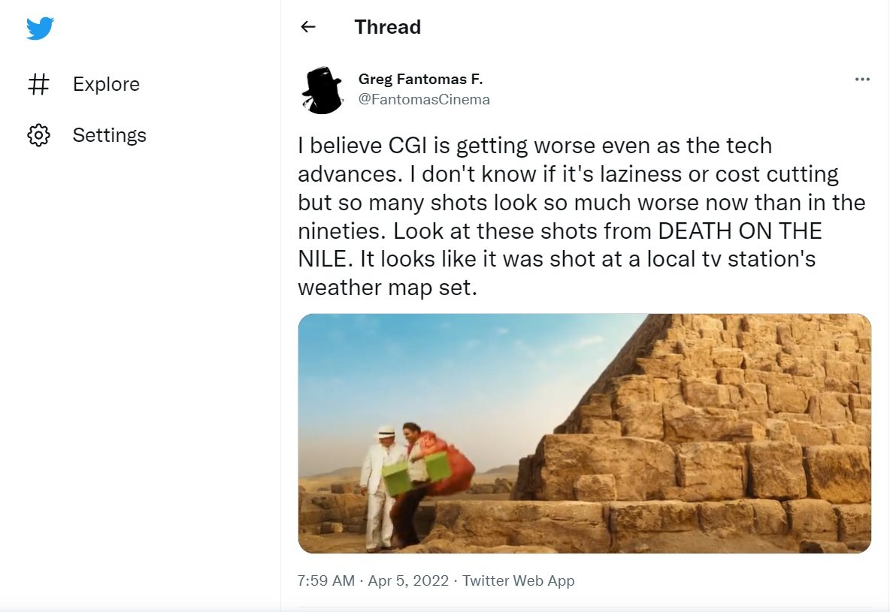Screen dimensions: 890x612
Task: Open the Explore page label
Action: [x=106, y=84]
